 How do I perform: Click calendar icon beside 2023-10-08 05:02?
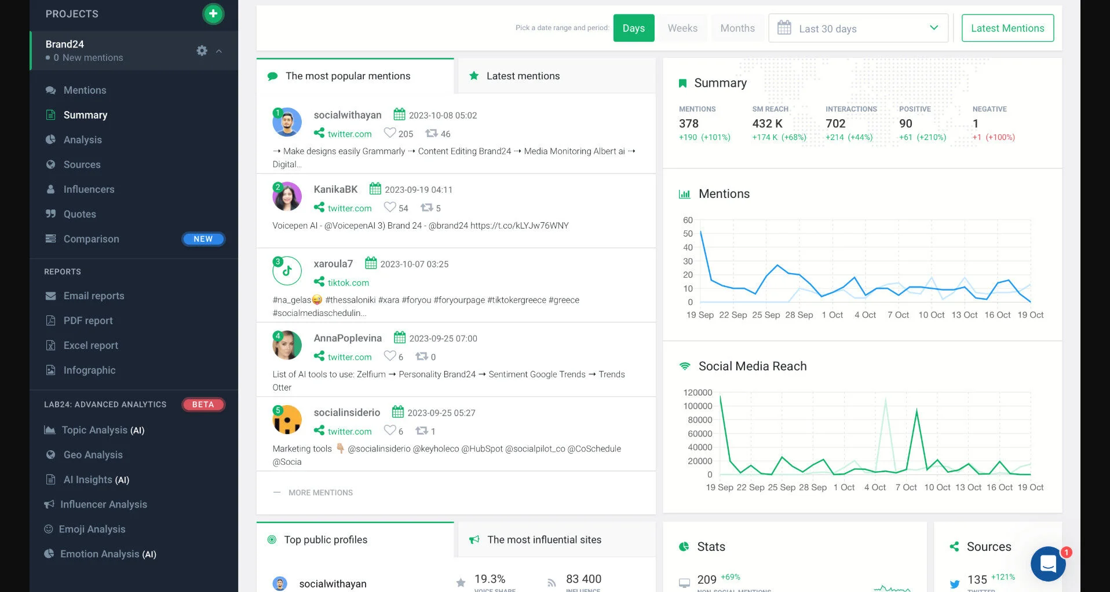pyautogui.click(x=399, y=115)
